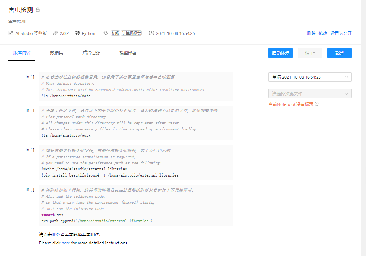Screen dimensions: 366x256
Task: Click the 'import sys' code line
Action: (x=52, y=215)
